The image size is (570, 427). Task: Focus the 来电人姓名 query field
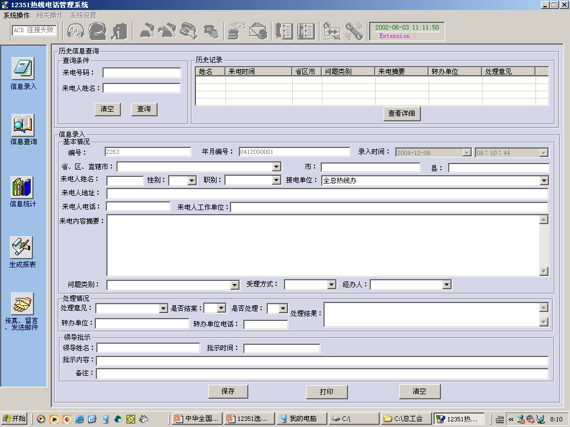point(141,88)
